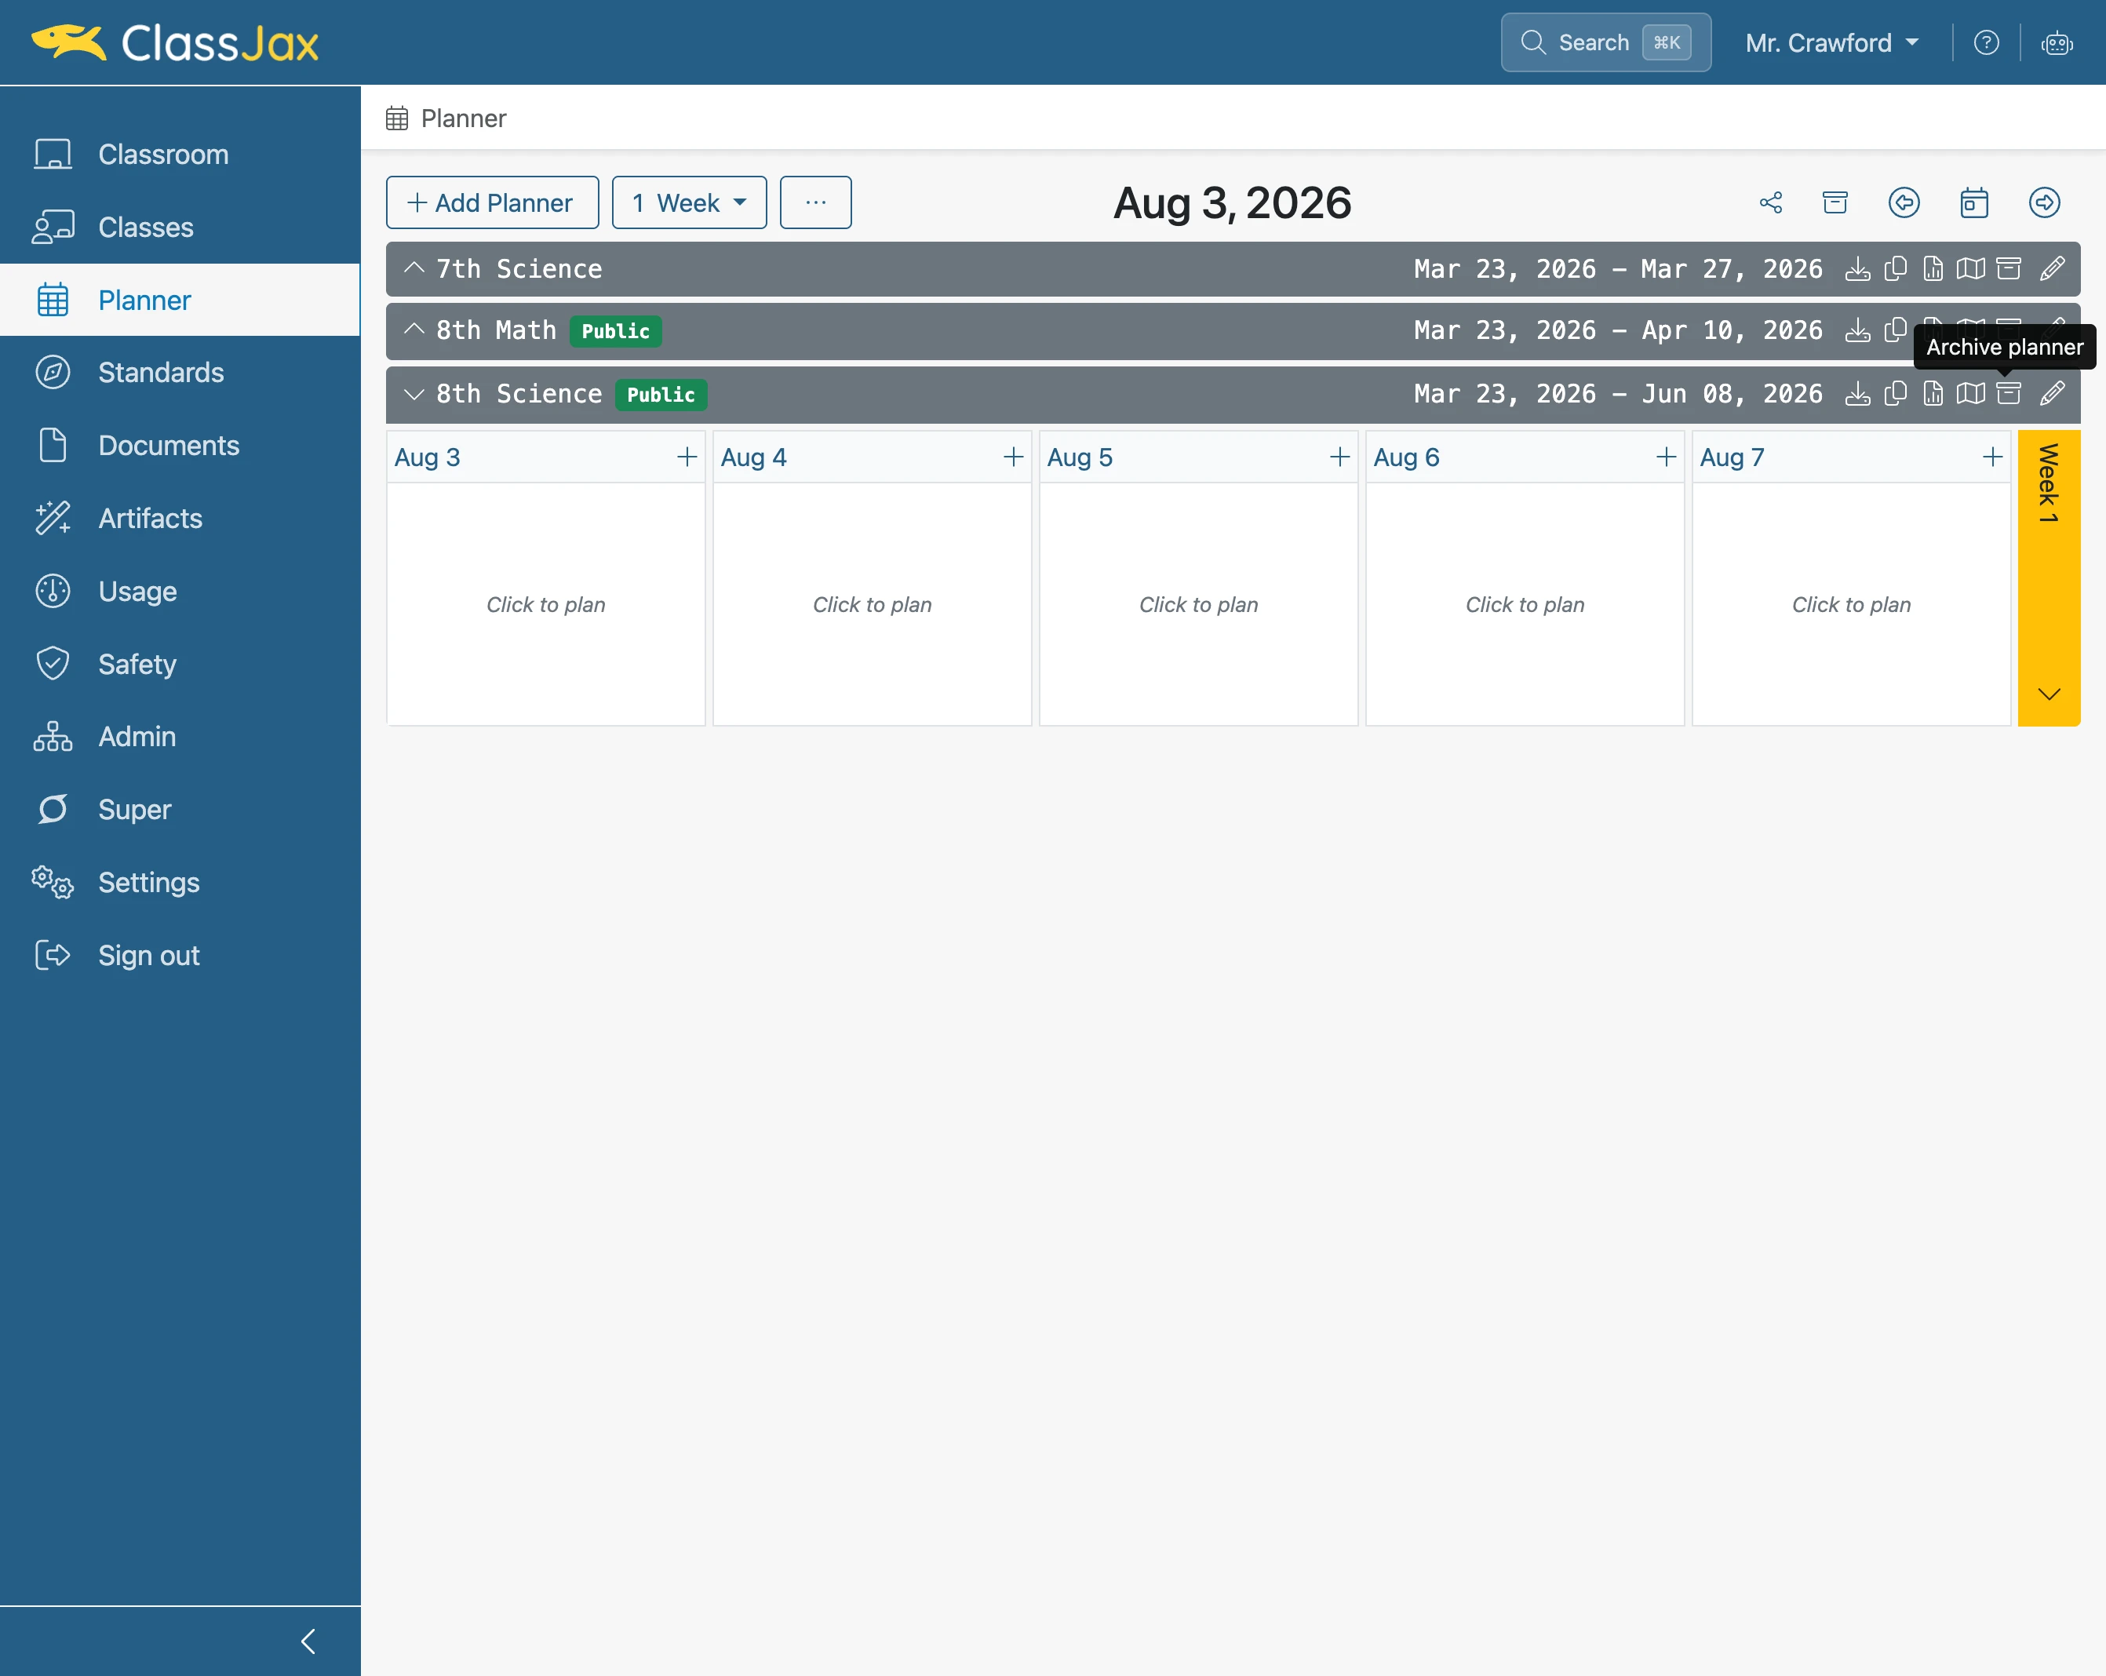Viewport: 2106px width, 1676px height.
Task: Archive the 8th Science planner
Action: [x=2009, y=394]
